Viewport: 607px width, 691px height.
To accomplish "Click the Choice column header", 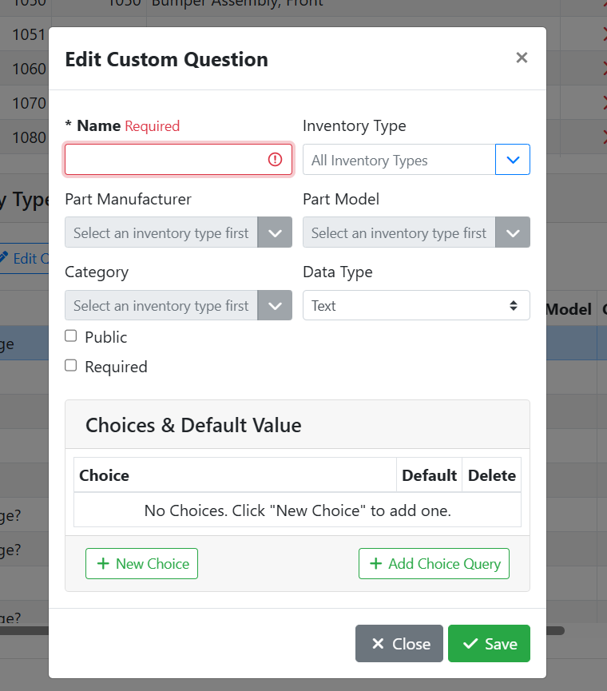I will pos(105,476).
